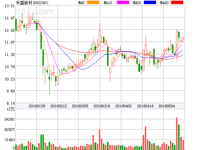Screen dimensions: 204x150
Task: Click the 10.23 price axis label
Action: 10,79
